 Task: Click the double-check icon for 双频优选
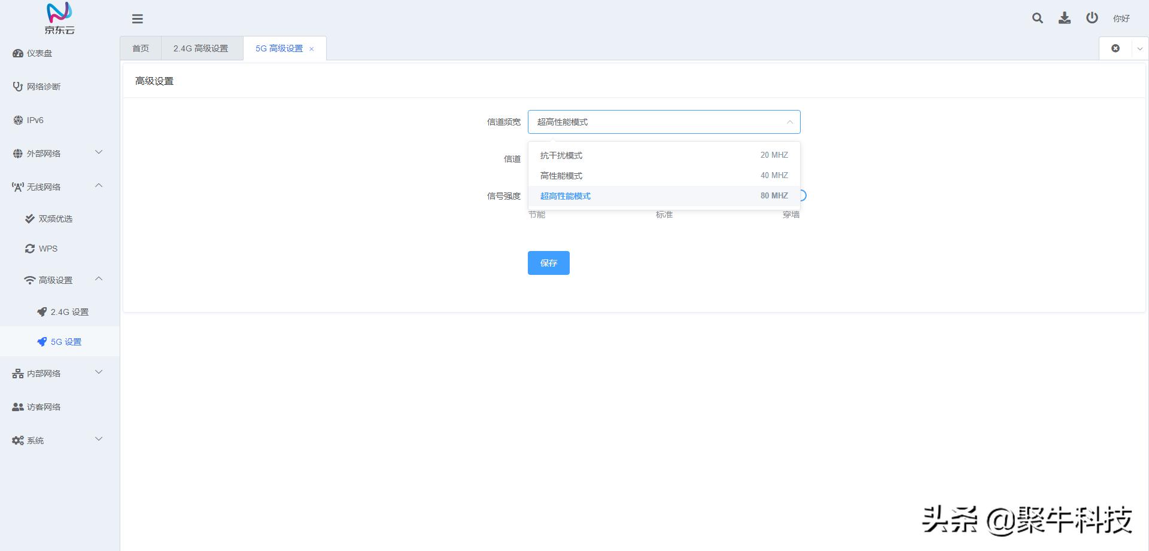30,219
